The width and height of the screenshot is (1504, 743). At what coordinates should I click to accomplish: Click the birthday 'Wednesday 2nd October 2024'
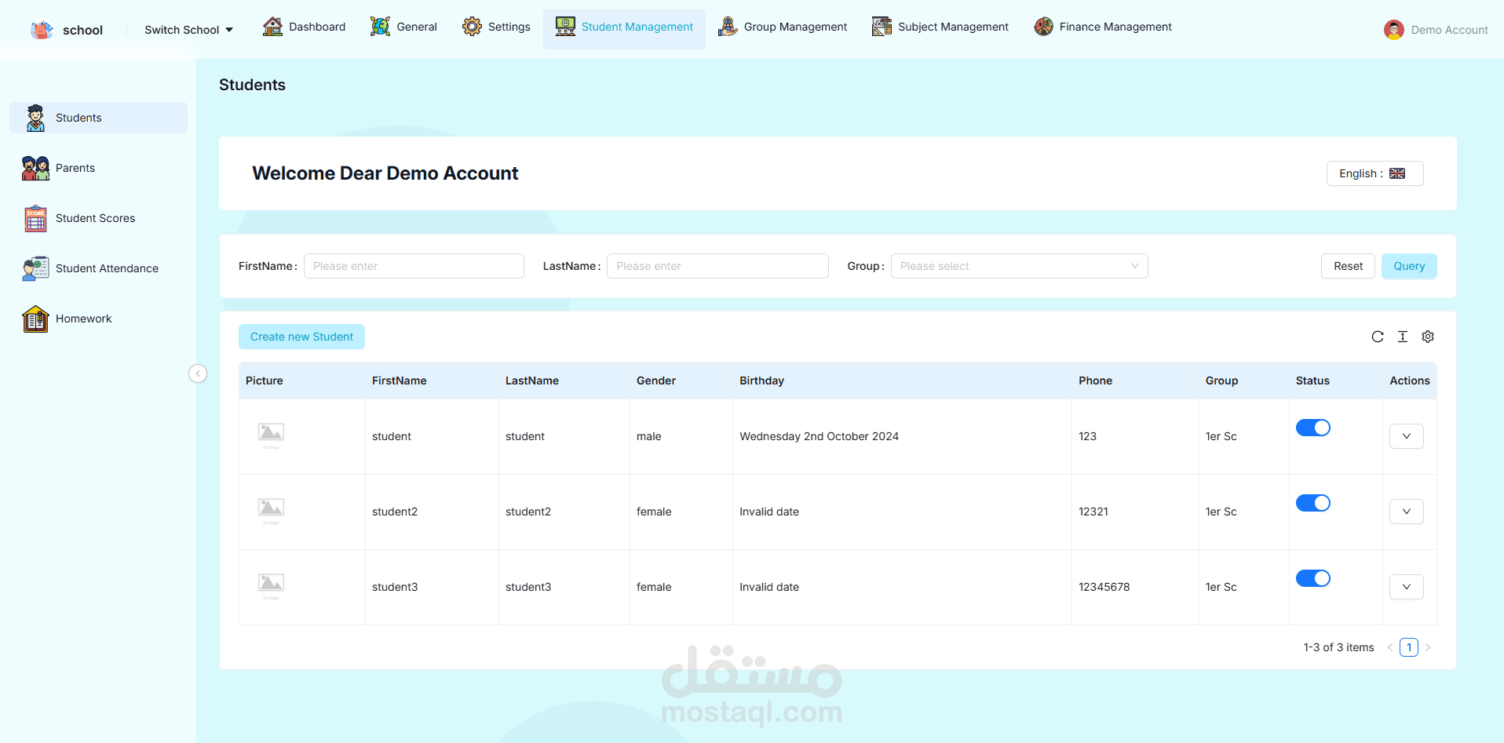[x=819, y=436]
